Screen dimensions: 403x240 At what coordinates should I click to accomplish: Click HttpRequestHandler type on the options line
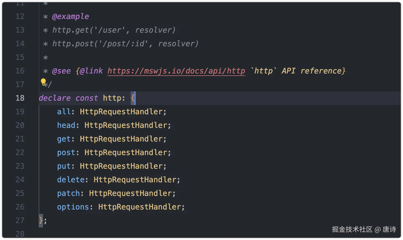(x=139, y=207)
